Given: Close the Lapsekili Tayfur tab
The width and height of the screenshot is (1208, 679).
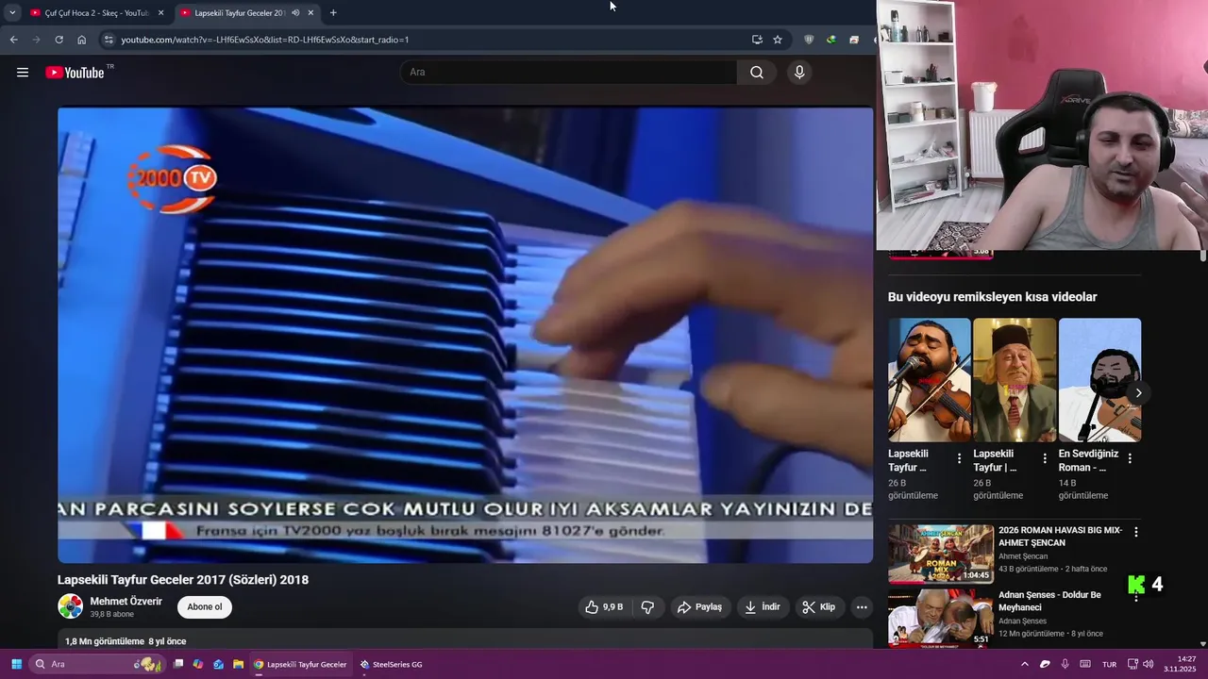Looking at the screenshot, I should pyautogui.click(x=310, y=13).
